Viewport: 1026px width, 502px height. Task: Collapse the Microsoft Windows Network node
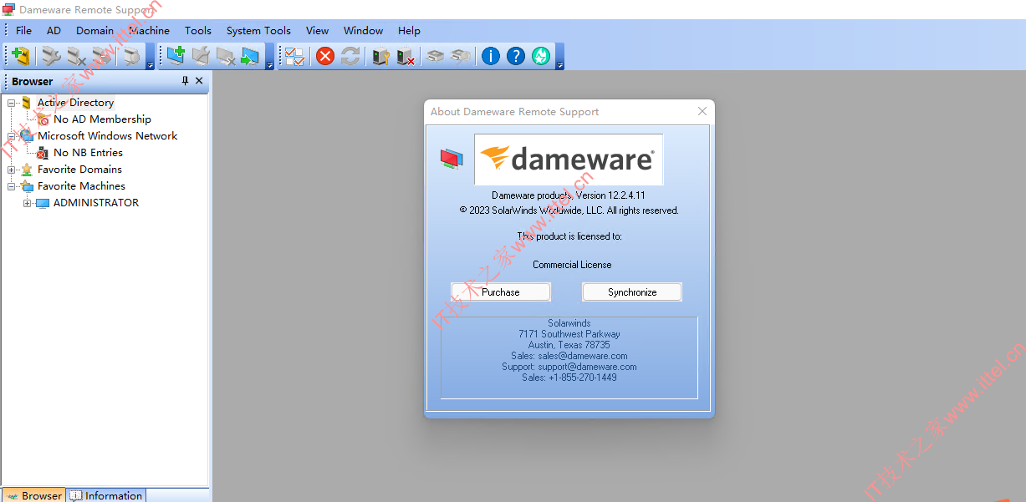[12, 136]
